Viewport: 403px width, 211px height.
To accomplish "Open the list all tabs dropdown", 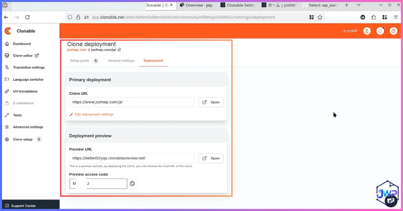I will point(359,5).
